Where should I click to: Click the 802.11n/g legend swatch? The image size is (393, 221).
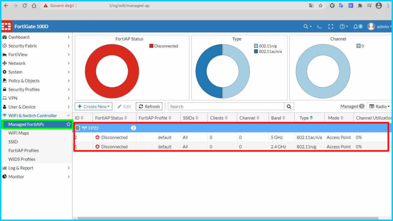pos(256,46)
